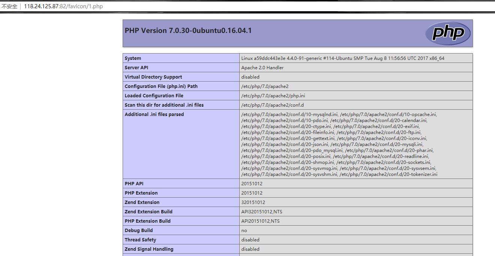Screen dimensions: 495x256
Task: Select the Thread Safety label
Action: [x=140, y=240]
